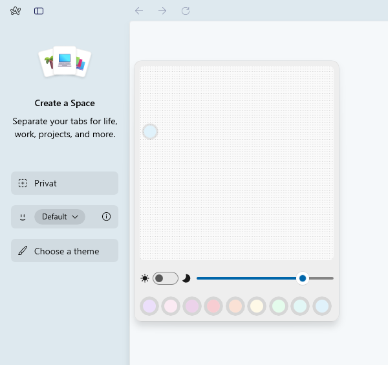Select the light blue color swatch
Viewport: 388px width, 365px height.
322,306
